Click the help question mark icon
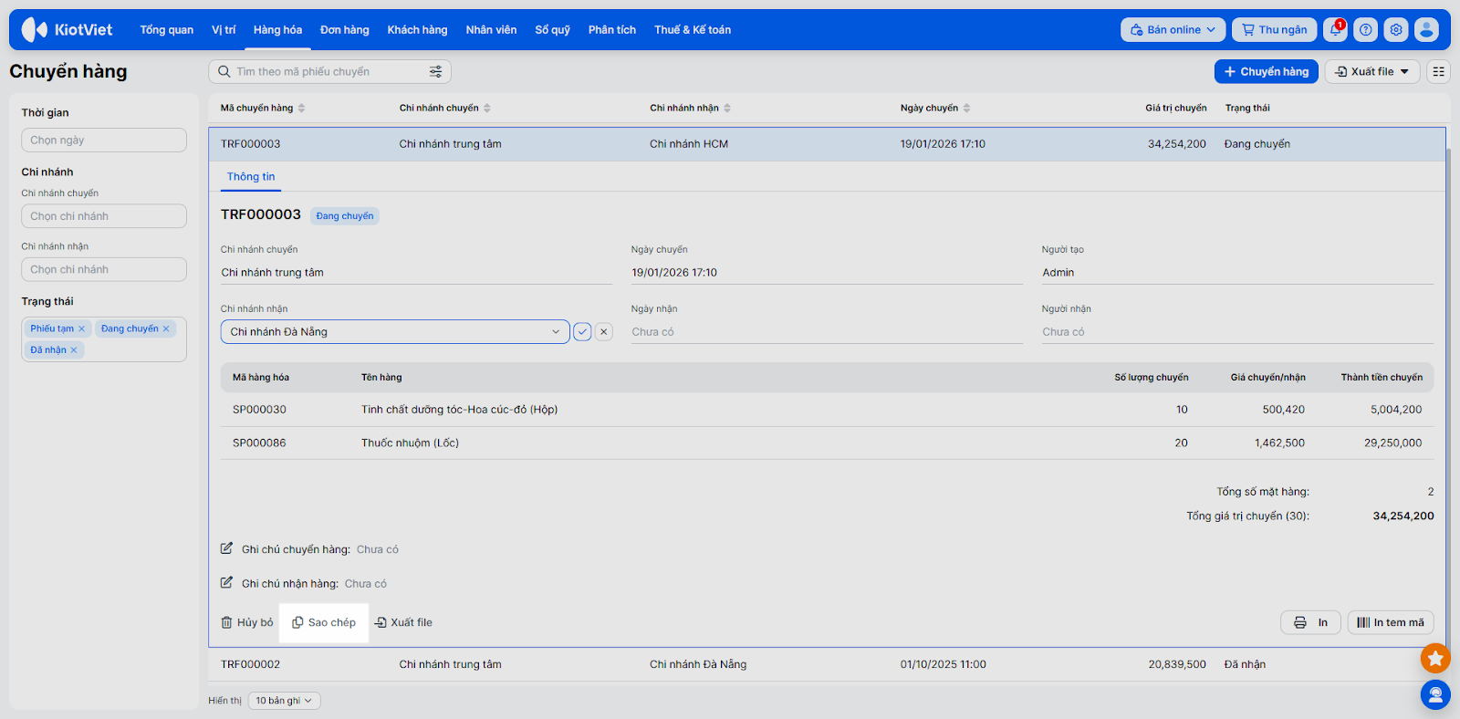Image resolution: width=1460 pixels, height=719 pixels. tap(1365, 30)
